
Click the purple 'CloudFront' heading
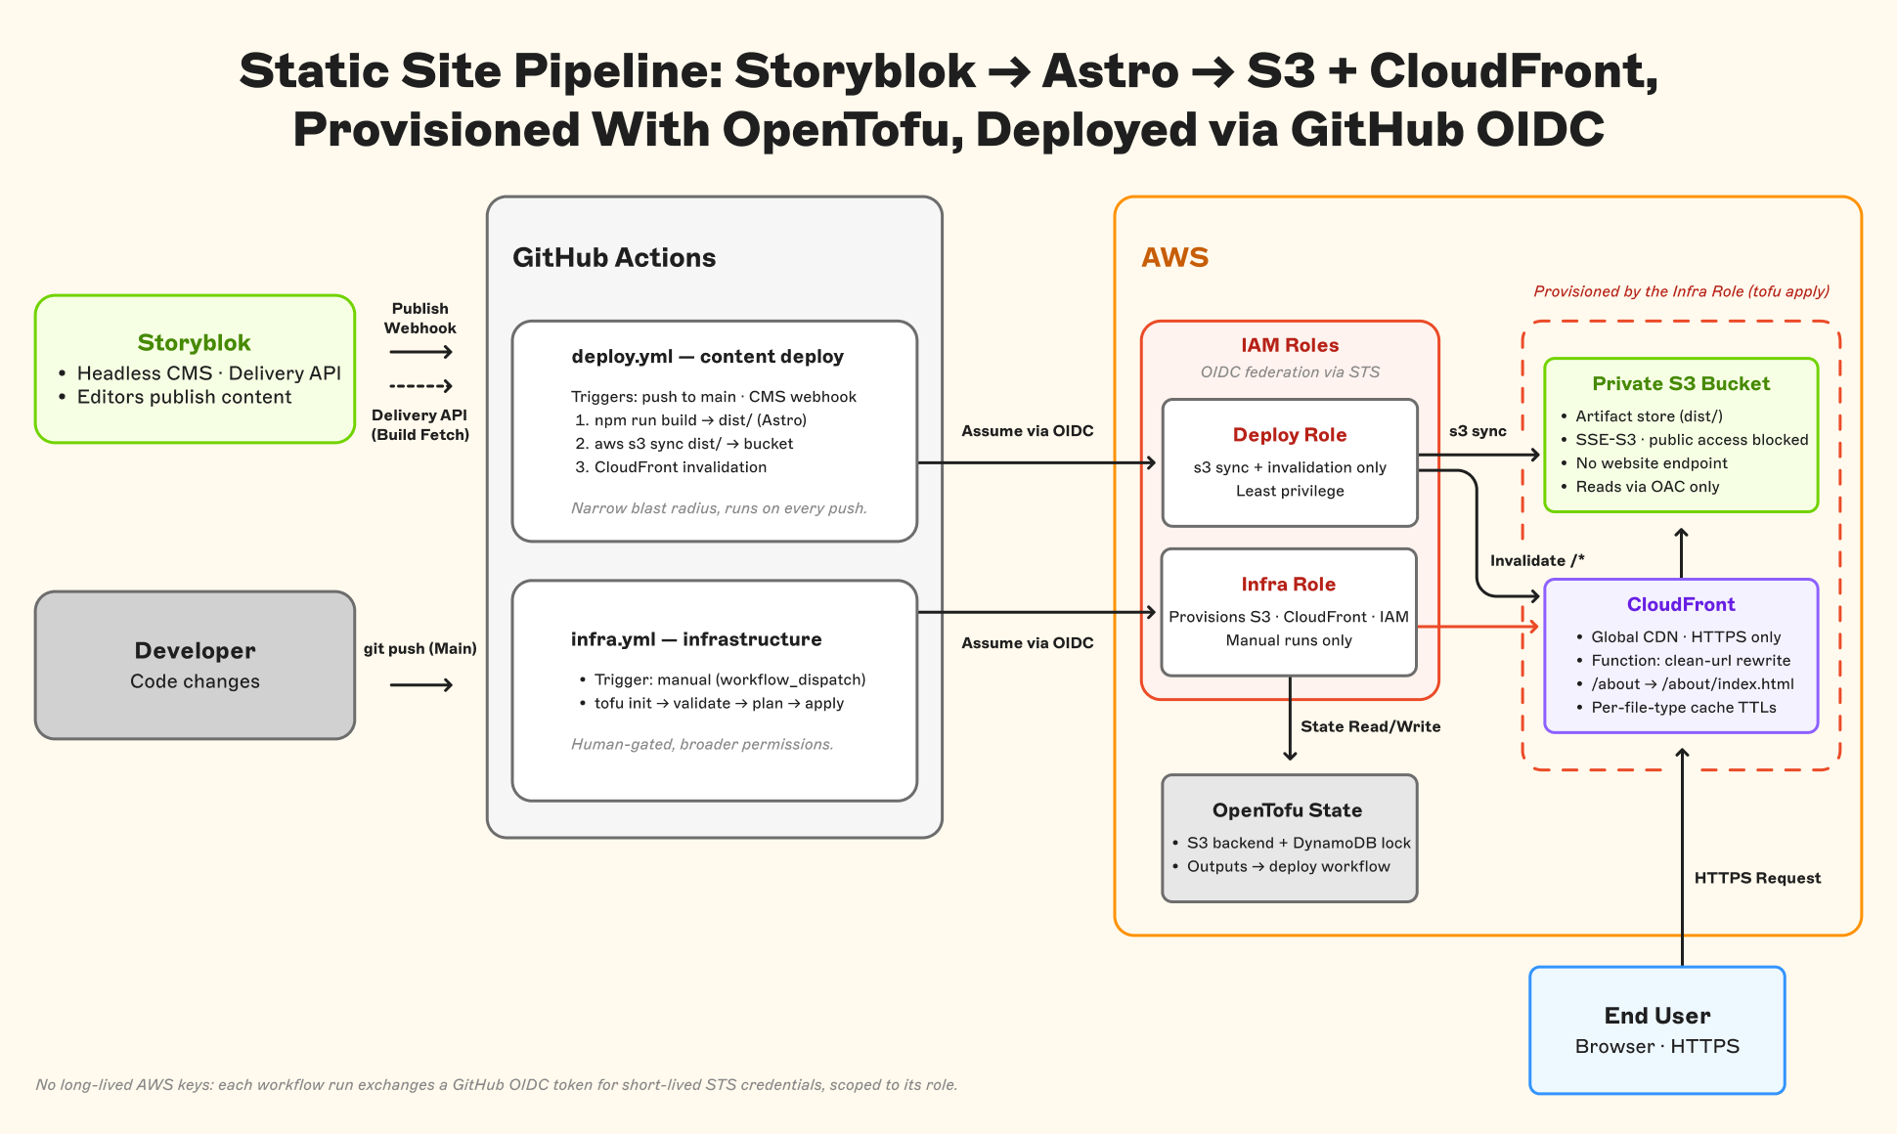[1681, 605]
